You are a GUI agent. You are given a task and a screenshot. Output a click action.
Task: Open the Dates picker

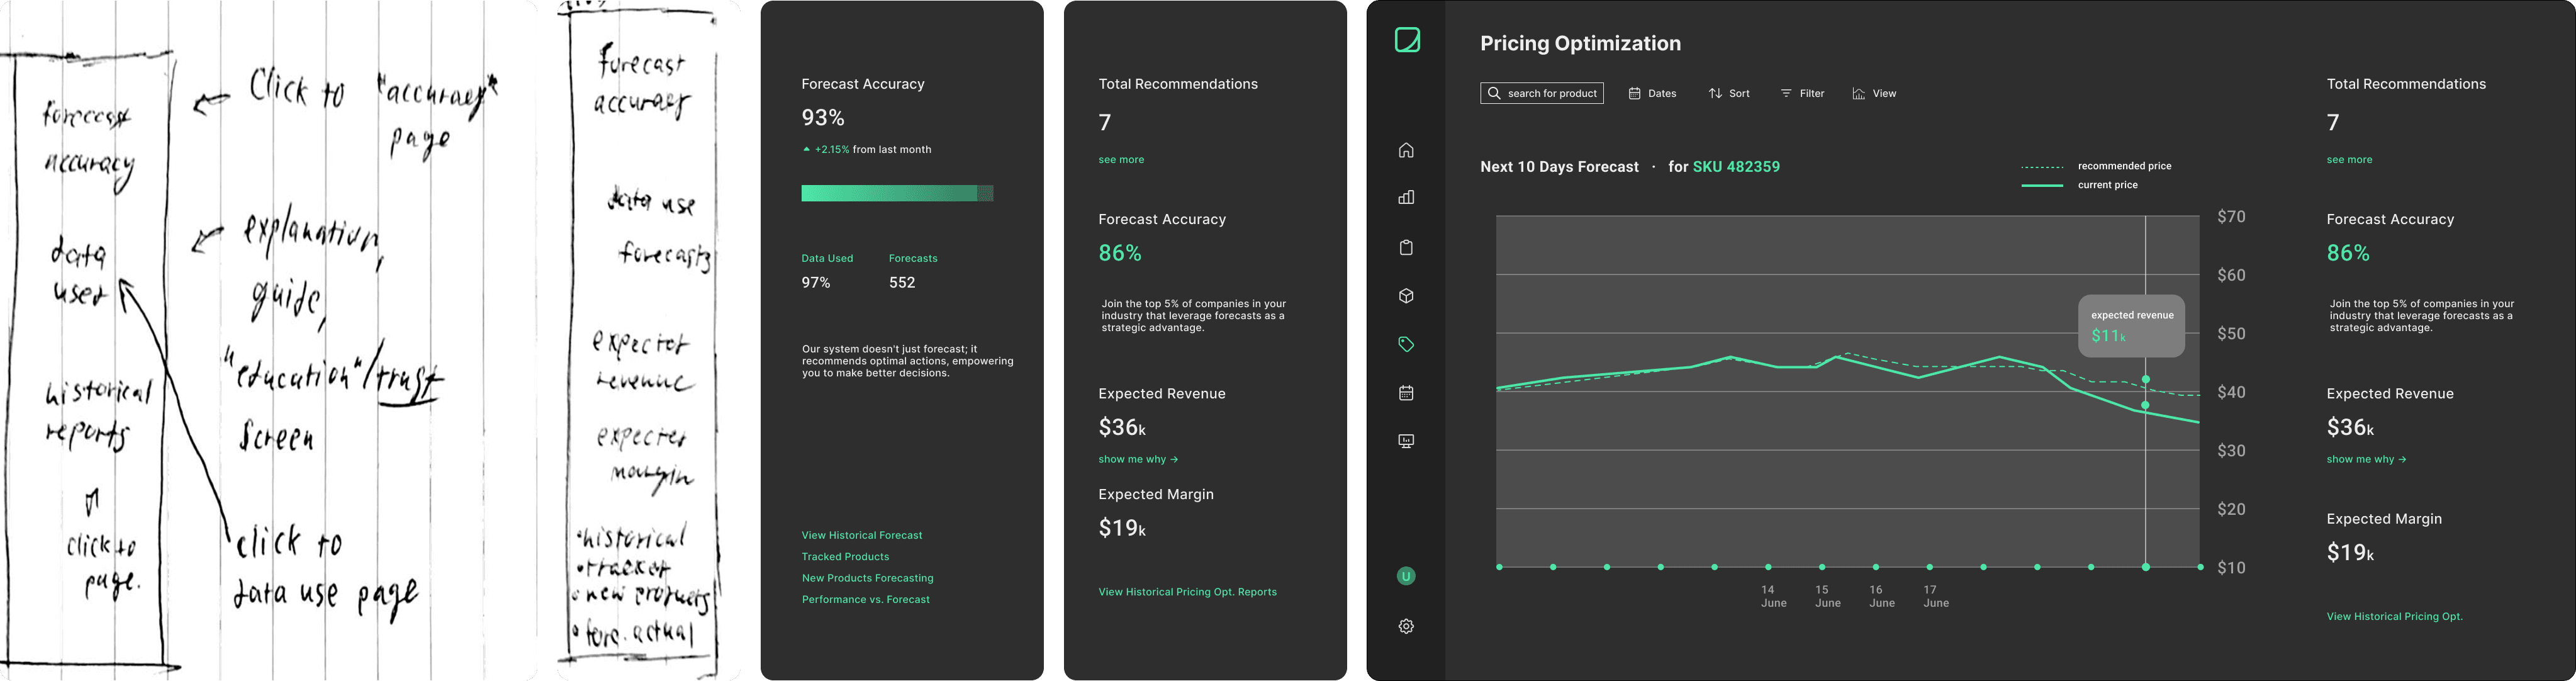point(1652,93)
